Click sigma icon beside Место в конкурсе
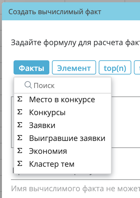Screen dimensions: 140x198 pyautogui.click(x=20, y=99)
